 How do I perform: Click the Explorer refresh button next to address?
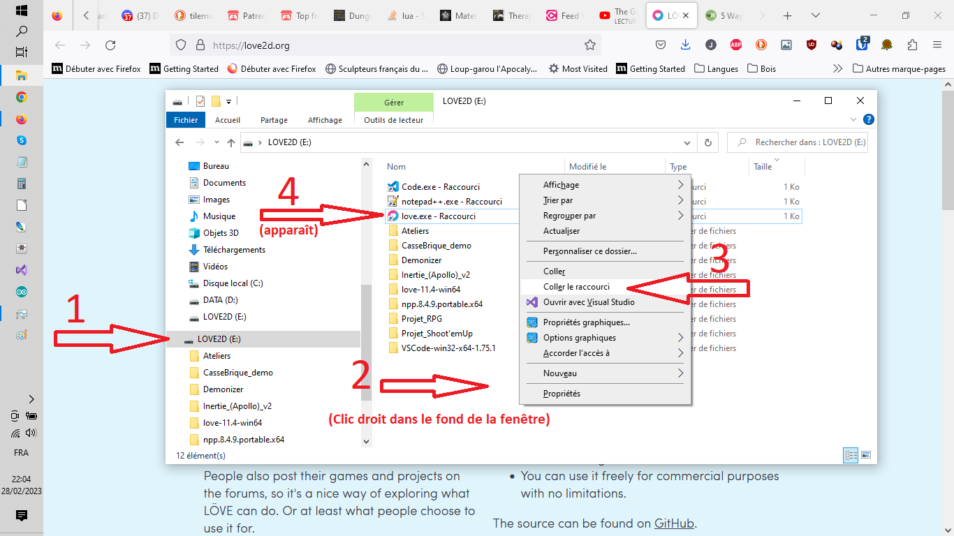[708, 142]
